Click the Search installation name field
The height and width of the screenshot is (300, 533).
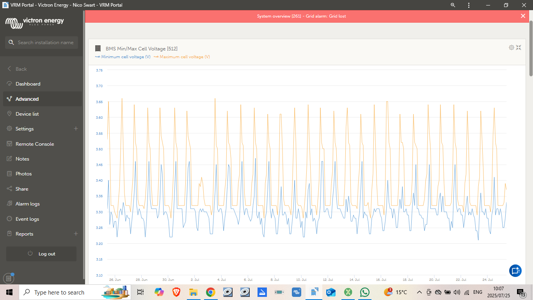(x=45, y=43)
